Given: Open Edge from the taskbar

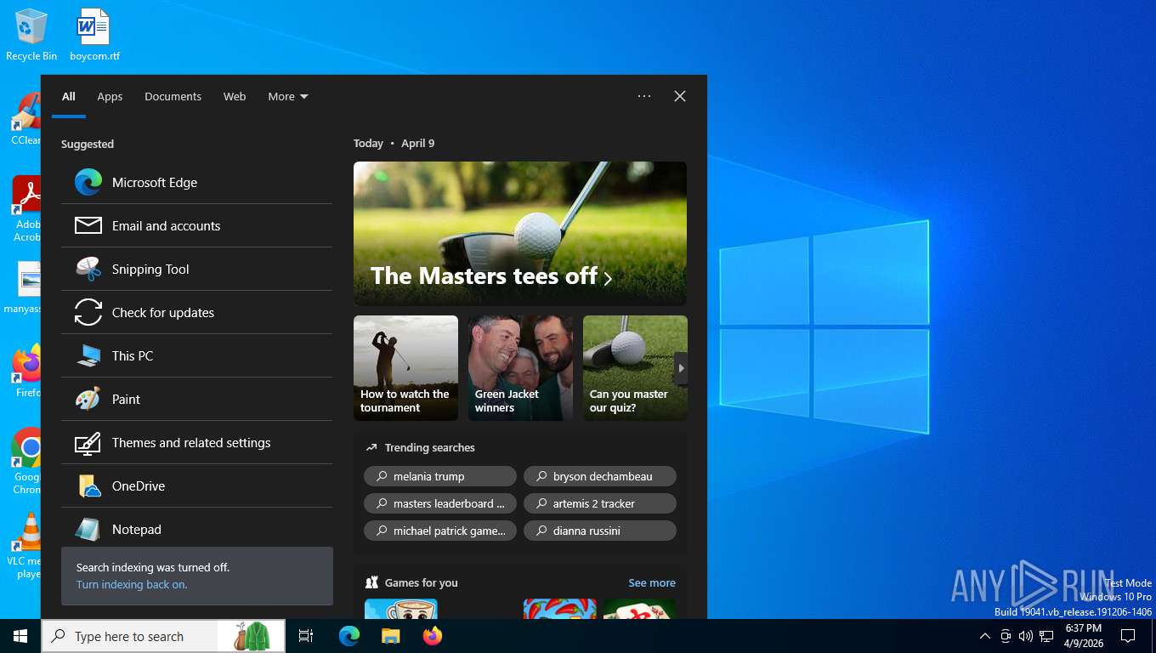Looking at the screenshot, I should (x=349, y=636).
